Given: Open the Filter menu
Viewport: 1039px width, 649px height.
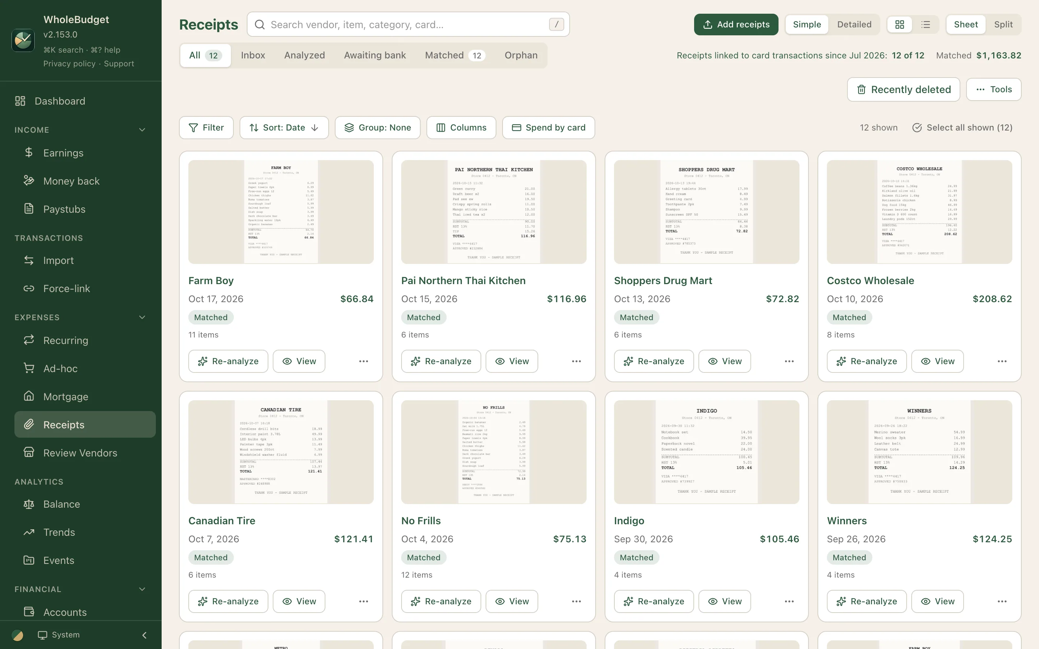Looking at the screenshot, I should pos(206,128).
